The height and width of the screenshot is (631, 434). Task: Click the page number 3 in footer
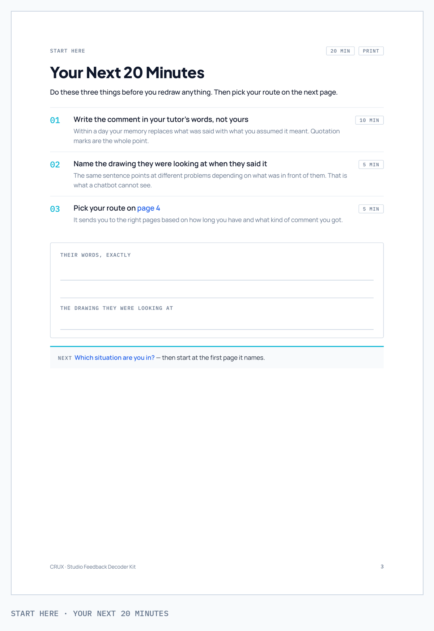[x=382, y=566]
